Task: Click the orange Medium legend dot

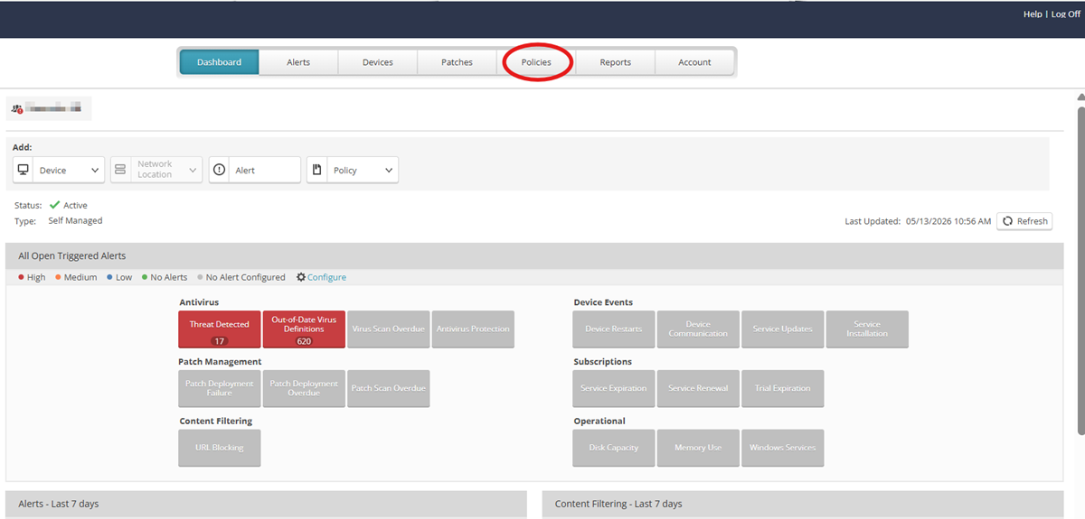Action: [58, 277]
